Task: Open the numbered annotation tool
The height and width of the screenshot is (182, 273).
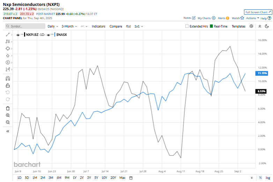Action: [x=7, y=62]
